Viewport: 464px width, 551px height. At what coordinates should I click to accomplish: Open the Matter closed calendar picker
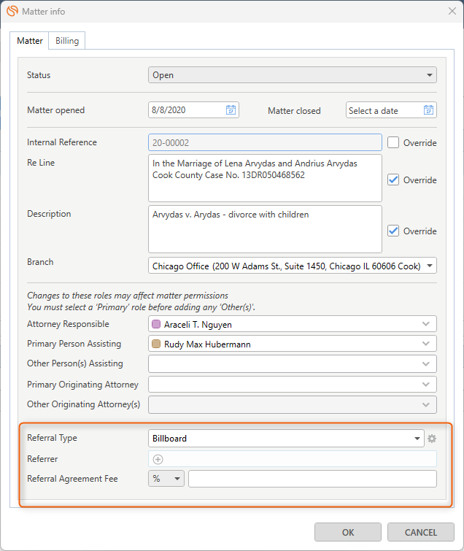[x=428, y=110]
